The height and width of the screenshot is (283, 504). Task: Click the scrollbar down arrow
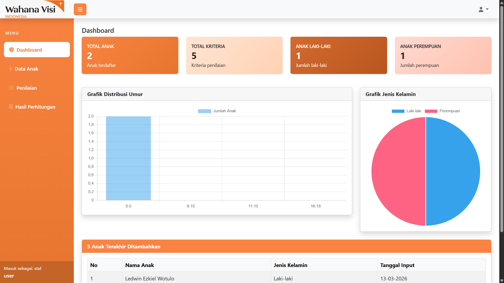coord(501,280)
